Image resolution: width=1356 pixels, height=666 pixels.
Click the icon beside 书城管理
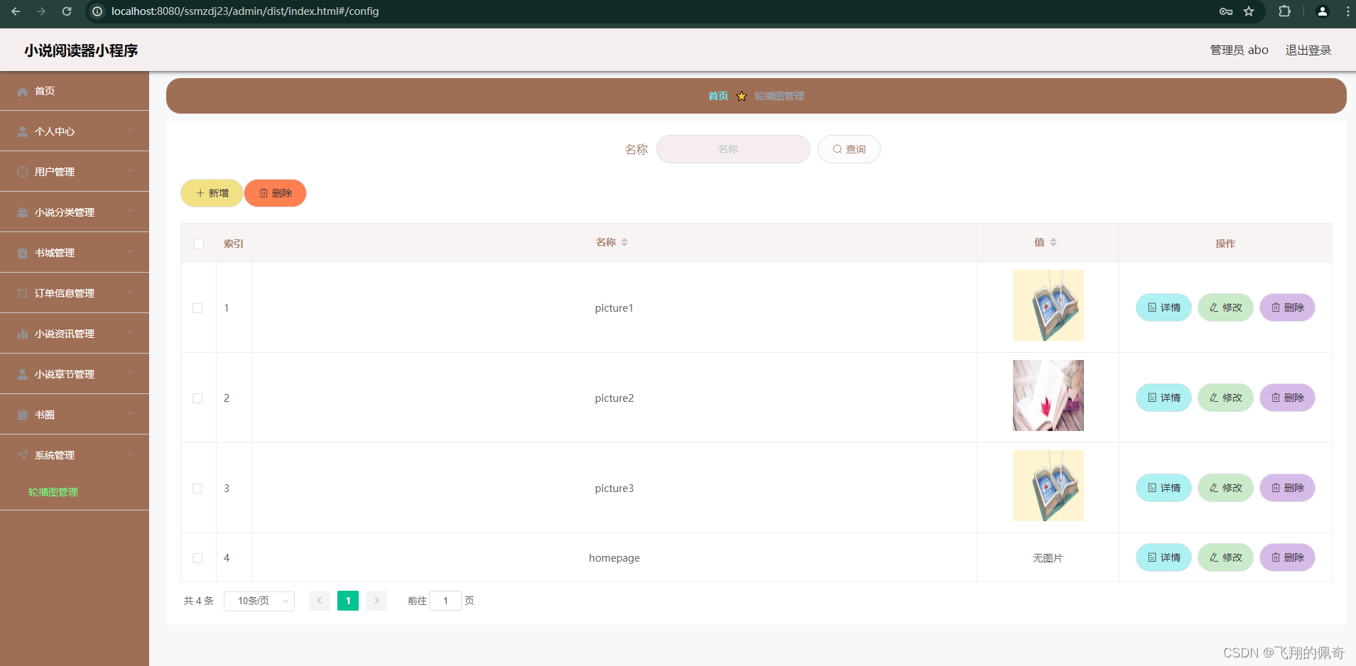(x=23, y=253)
